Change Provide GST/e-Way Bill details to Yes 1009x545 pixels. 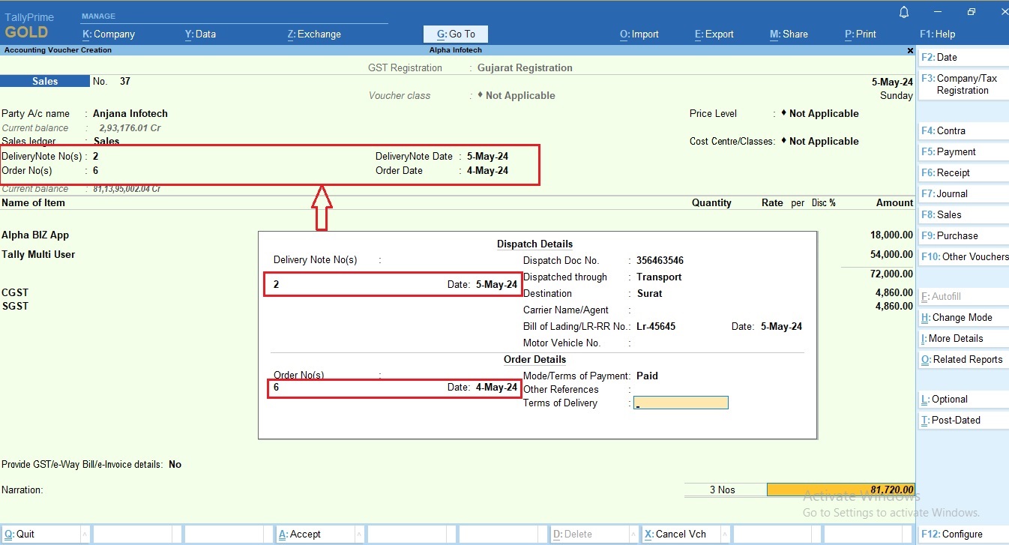coord(175,464)
